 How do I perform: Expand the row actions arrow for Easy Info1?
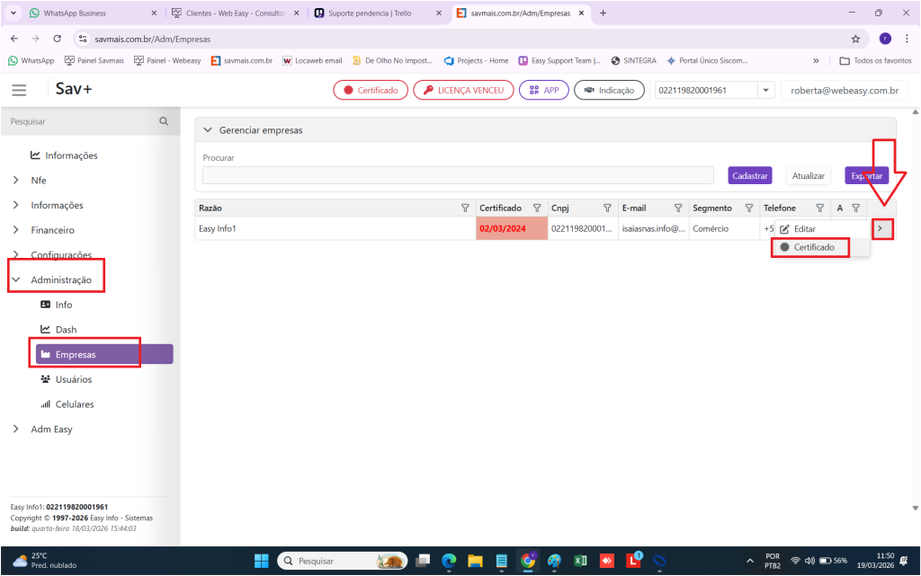881,229
